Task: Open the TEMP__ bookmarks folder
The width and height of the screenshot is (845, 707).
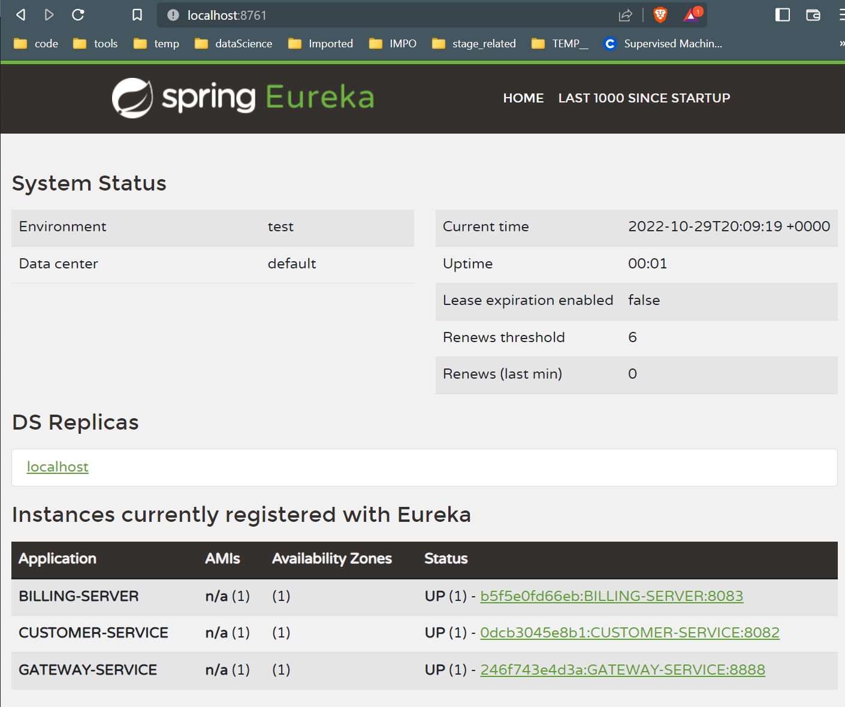Action: (x=560, y=44)
